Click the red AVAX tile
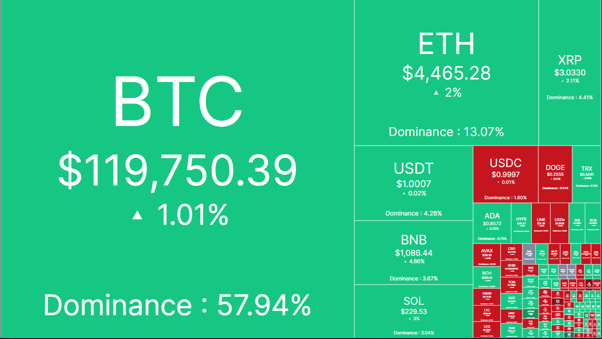602x339 pixels. 487,255
